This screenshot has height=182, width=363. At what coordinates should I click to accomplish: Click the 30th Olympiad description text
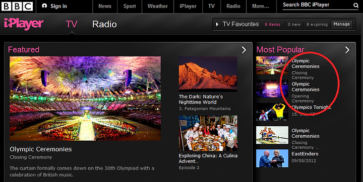(x=82, y=171)
